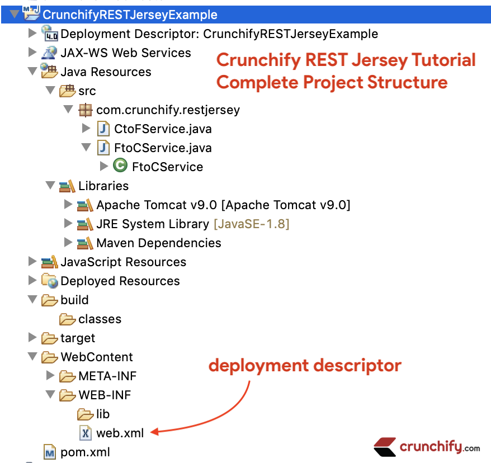Image resolution: width=491 pixels, height=463 pixels.
Task: Click the FtoCService class icon
Action: [120, 166]
